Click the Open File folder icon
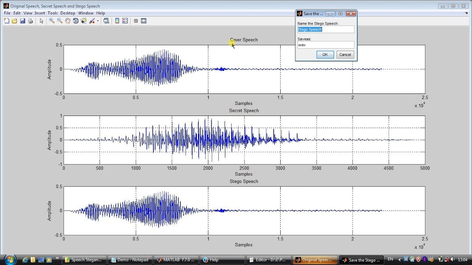This screenshot has width=472, height=265. pyautogui.click(x=14, y=21)
